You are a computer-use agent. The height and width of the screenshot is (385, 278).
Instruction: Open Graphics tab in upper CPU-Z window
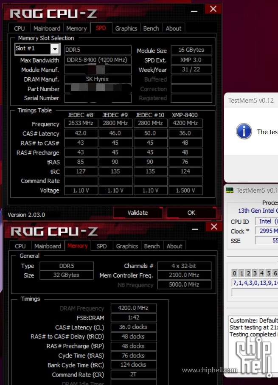(126, 28)
